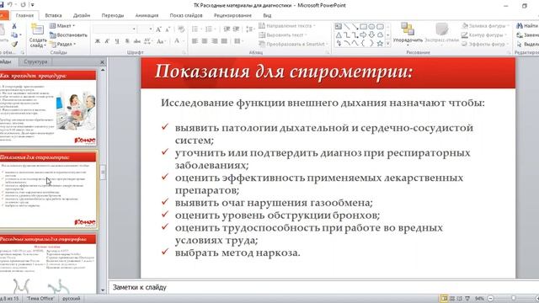Justify text alignment
This screenshot has height=303, width=539.
click(x=224, y=41)
